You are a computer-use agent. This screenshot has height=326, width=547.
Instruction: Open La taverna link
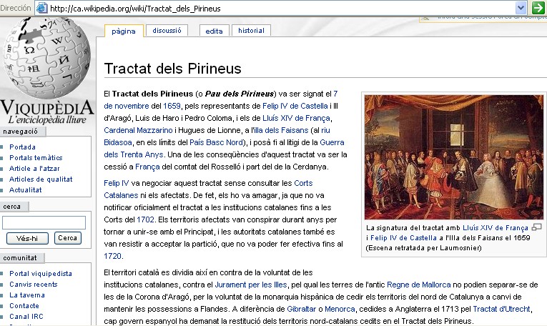click(x=27, y=295)
